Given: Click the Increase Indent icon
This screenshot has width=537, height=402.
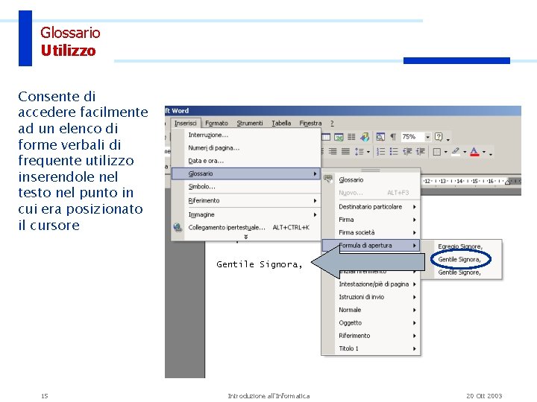Looking at the screenshot, I should tap(420, 151).
